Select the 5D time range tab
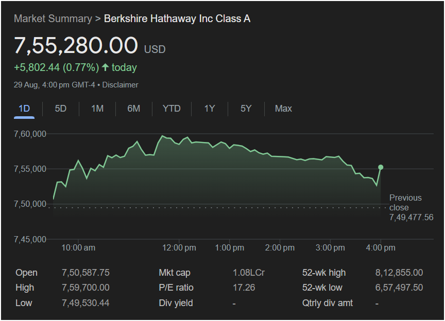This screenshot has height=321, width=445. pyautogui.click(x=61, y=109)
